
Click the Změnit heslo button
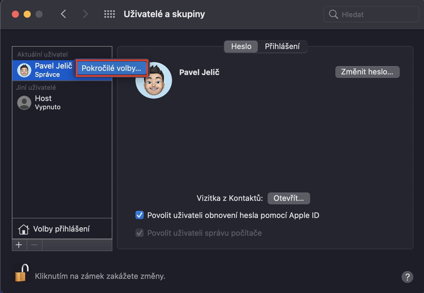point(367,72)
